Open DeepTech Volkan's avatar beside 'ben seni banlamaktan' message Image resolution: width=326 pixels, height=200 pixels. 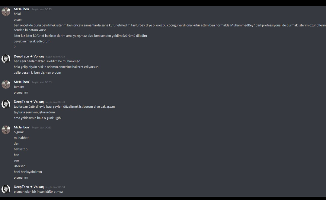[6, 59]
